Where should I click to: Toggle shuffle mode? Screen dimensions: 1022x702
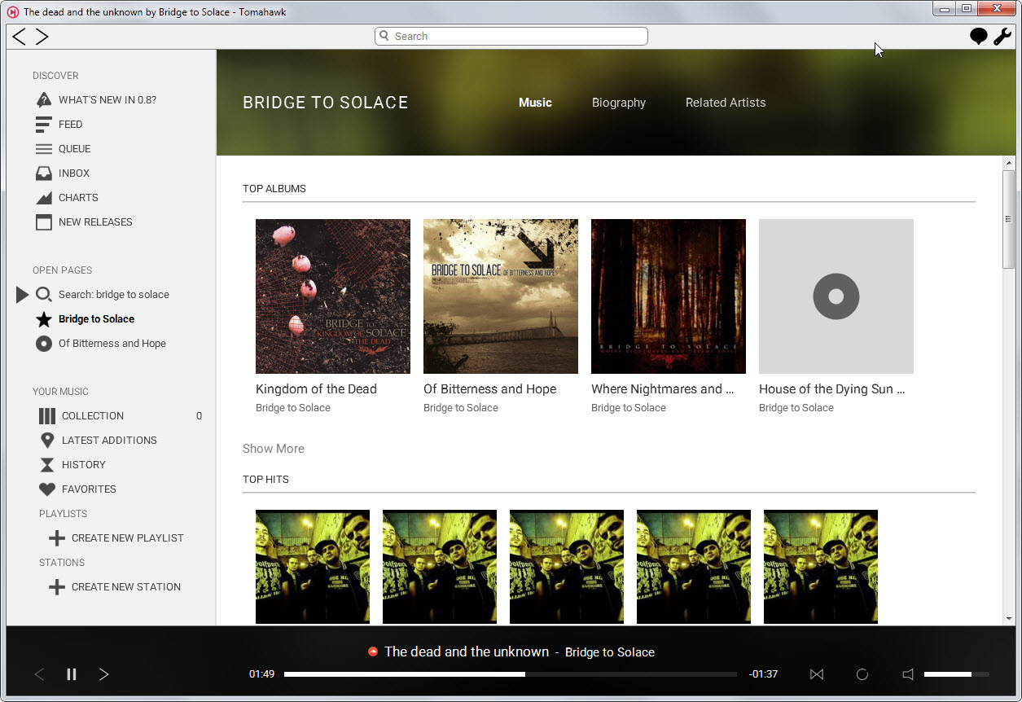click(x=817, y=674)
